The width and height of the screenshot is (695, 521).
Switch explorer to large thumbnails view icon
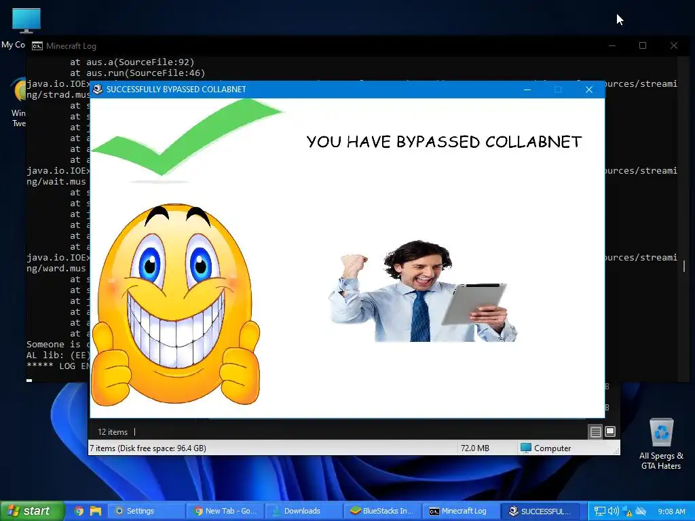pyautogui.click(x=610, y=431)
